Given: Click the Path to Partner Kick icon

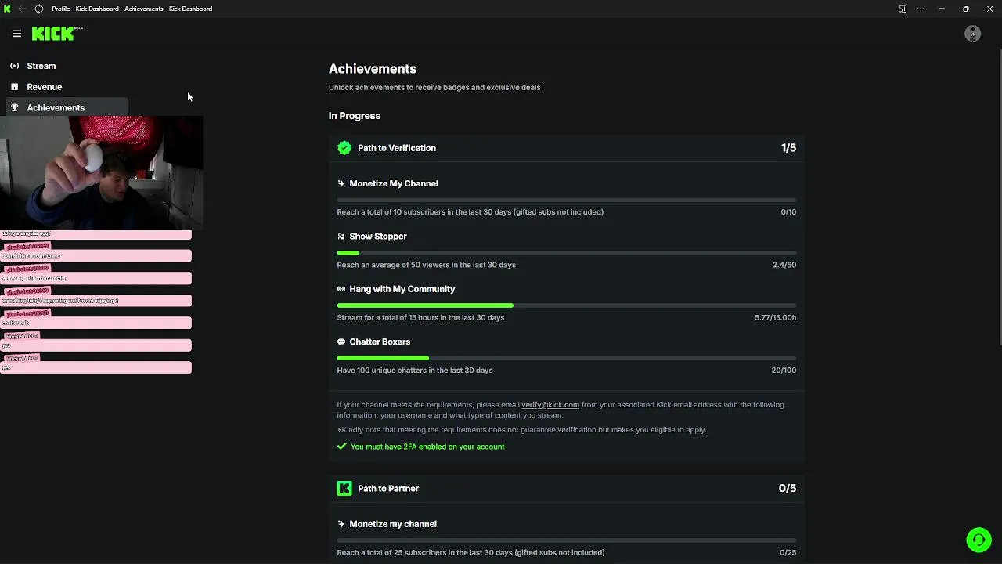Looking at the screenshot, I should 344,489.
